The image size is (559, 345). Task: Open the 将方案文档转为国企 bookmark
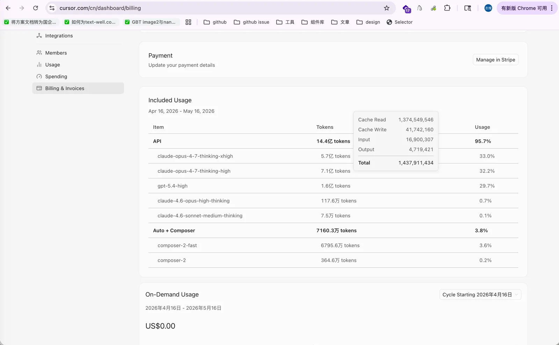tap(30, 22)
